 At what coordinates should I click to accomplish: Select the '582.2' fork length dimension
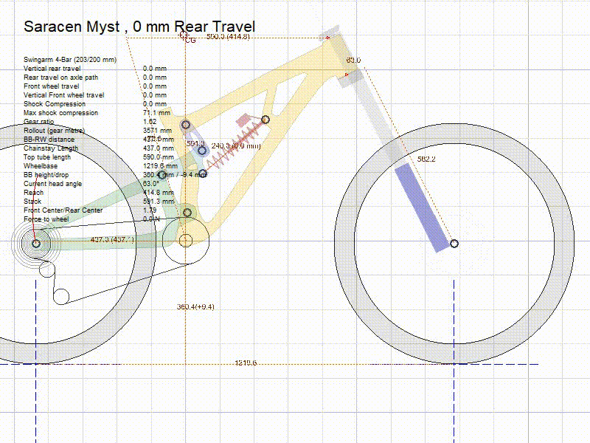(x=426, y=159)
